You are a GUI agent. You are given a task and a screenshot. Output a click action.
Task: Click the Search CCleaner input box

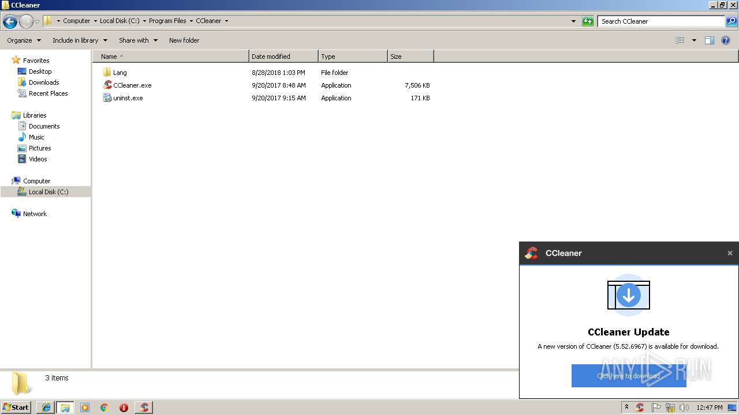click(661, 21)
